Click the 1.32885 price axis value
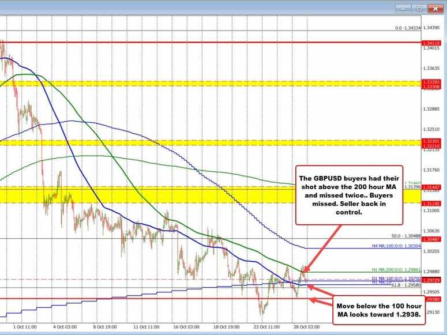This screenshot has width=447, height=335. click(431, 109)
